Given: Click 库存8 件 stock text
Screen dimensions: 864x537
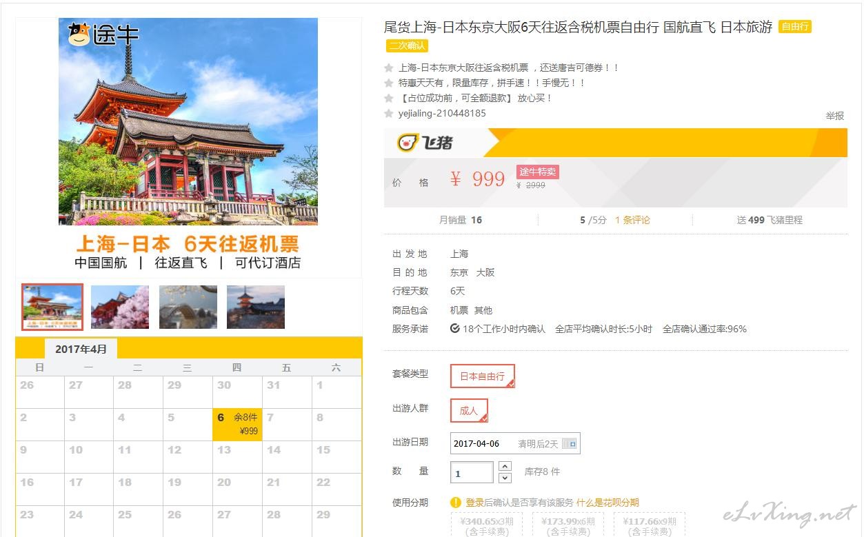Looking at the screenshot, I should [542, 472].
